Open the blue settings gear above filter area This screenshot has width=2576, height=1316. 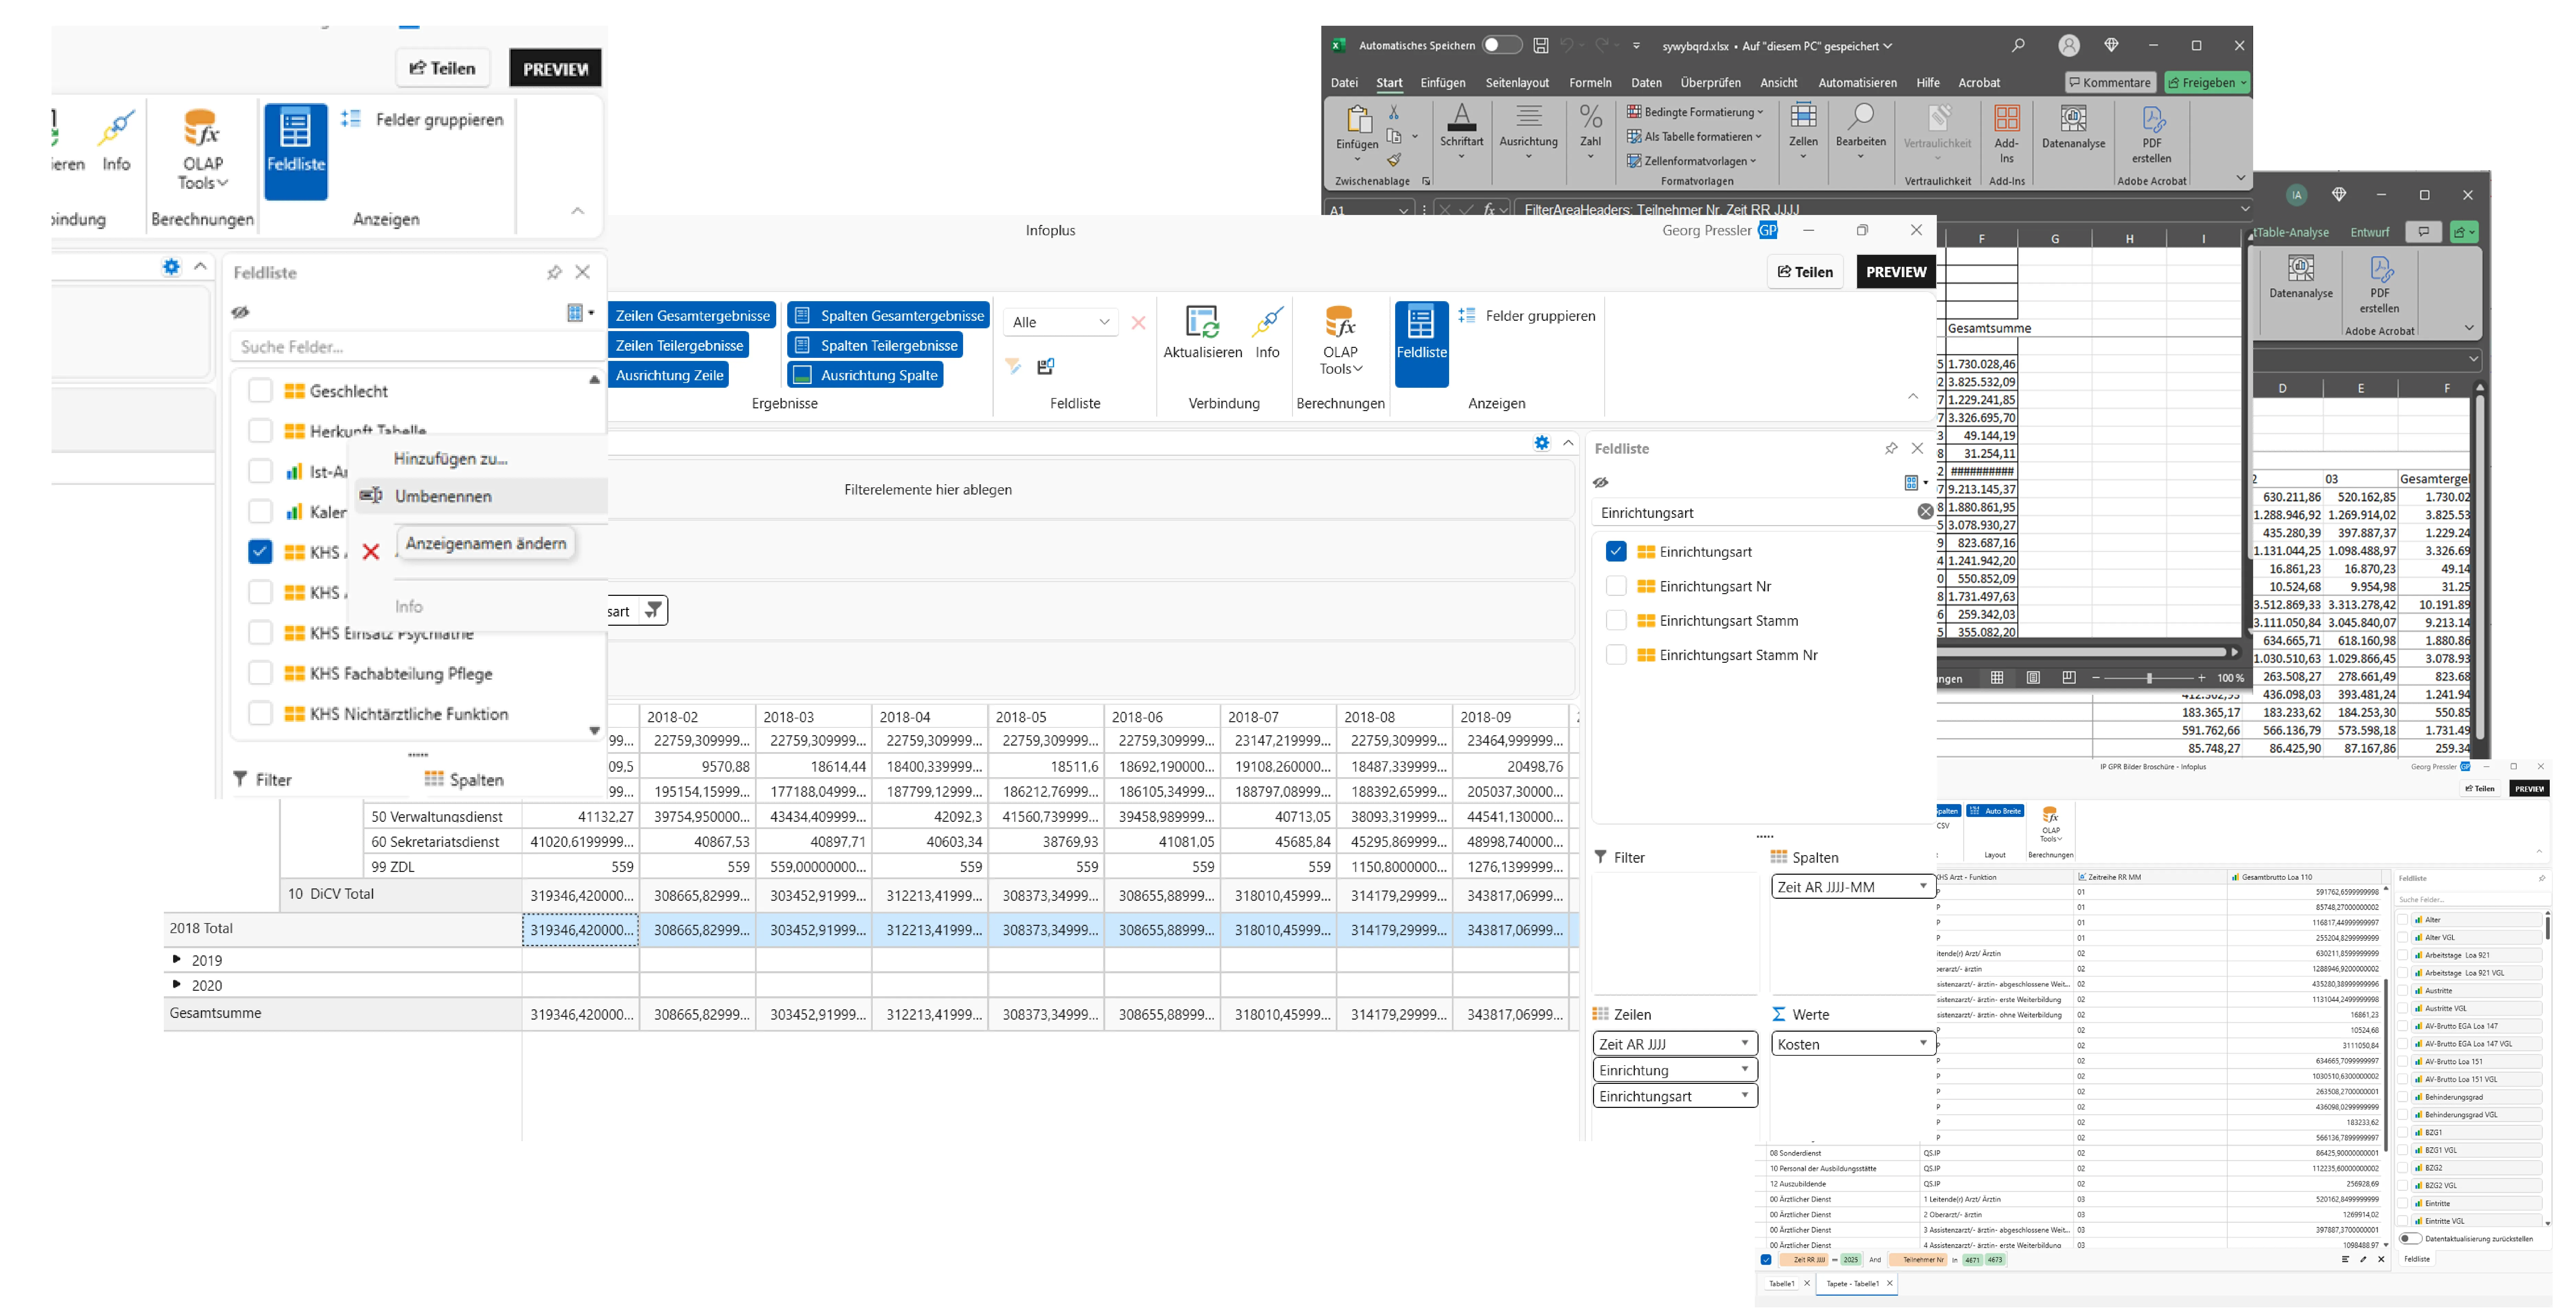pyautogui.click(x=1542, y=443)
